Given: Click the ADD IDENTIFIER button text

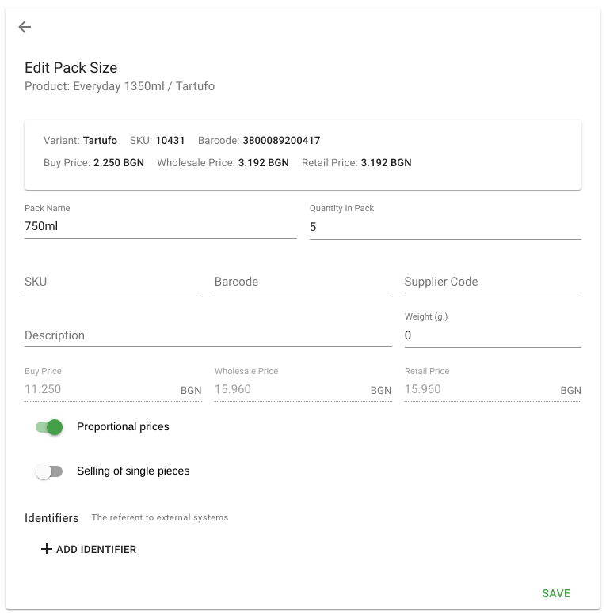Looking at the screenshot, I should click(97, 549).
